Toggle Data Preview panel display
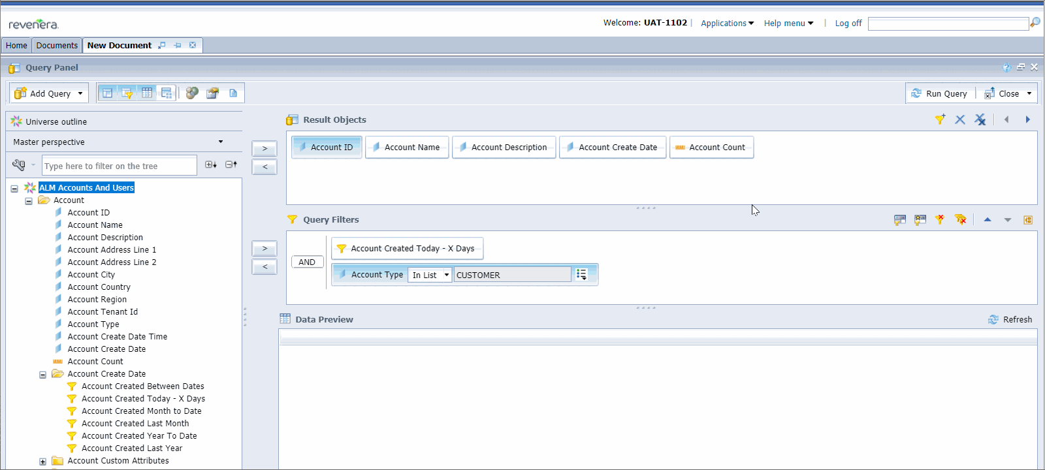 click(x=147, y=93)
